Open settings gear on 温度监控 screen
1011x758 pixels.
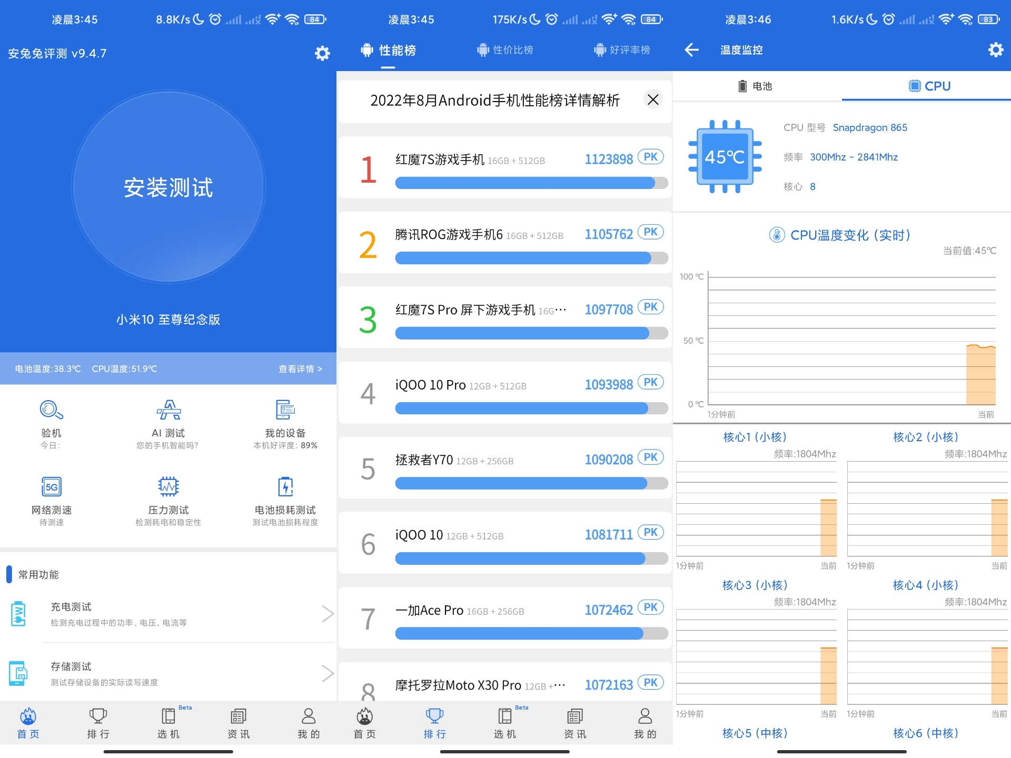click(995, 50)
